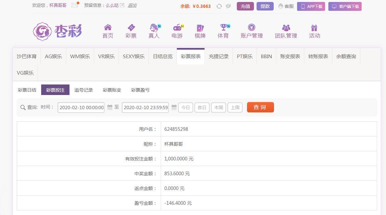Click the start time input field
386x215 pixels.
(81, 107)
